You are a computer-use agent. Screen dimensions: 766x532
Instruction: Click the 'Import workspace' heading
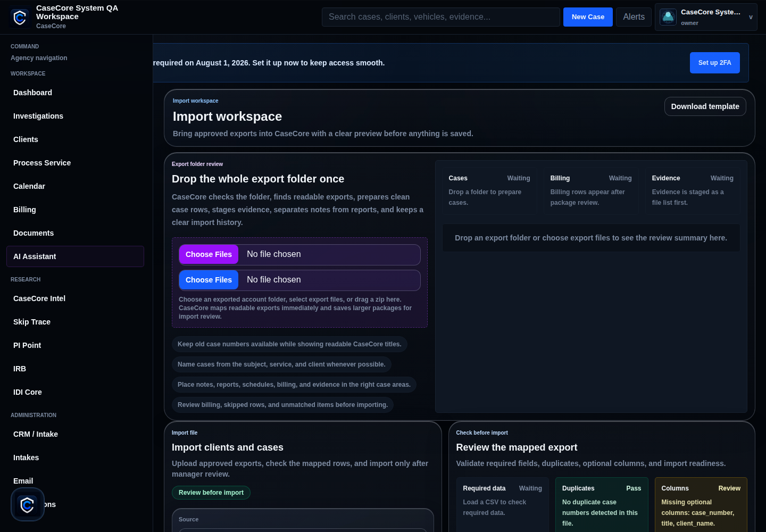pos(227,117)
